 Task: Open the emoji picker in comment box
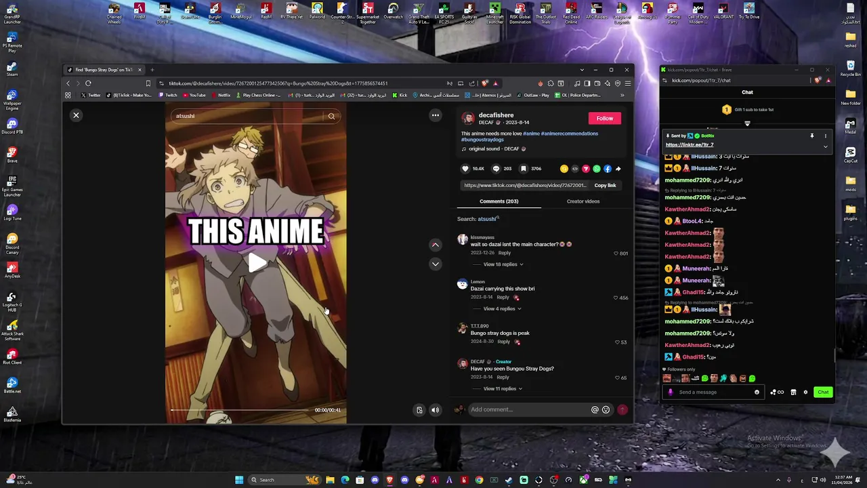point(606,409)
